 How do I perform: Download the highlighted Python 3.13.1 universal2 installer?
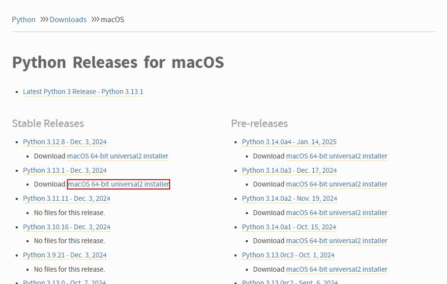tap(118, 184)
